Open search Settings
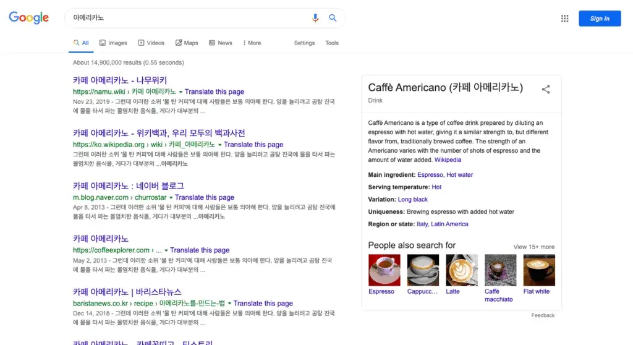The height and width of the screenshot is (345, 633). (304, 43)
